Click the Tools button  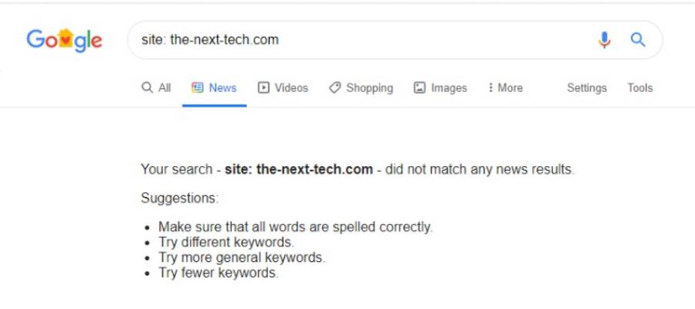coord(640,88)
